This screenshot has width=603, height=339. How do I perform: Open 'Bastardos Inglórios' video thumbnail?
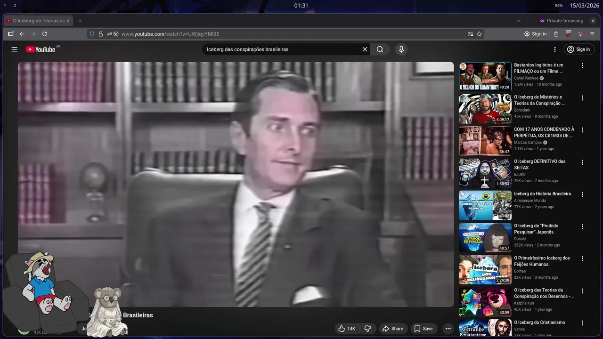[x=485, y=77]
